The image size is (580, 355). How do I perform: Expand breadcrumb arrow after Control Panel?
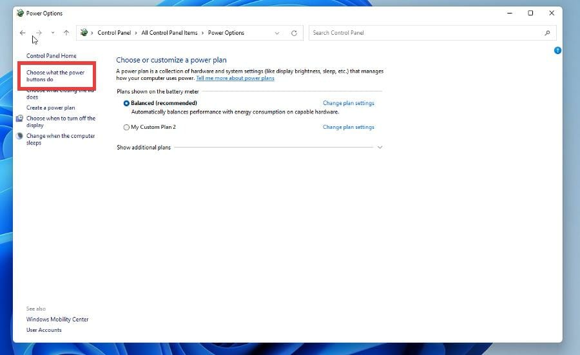[x=136, y=33]
